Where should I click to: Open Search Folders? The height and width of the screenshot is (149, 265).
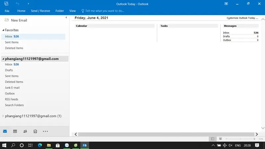point(14,105)
